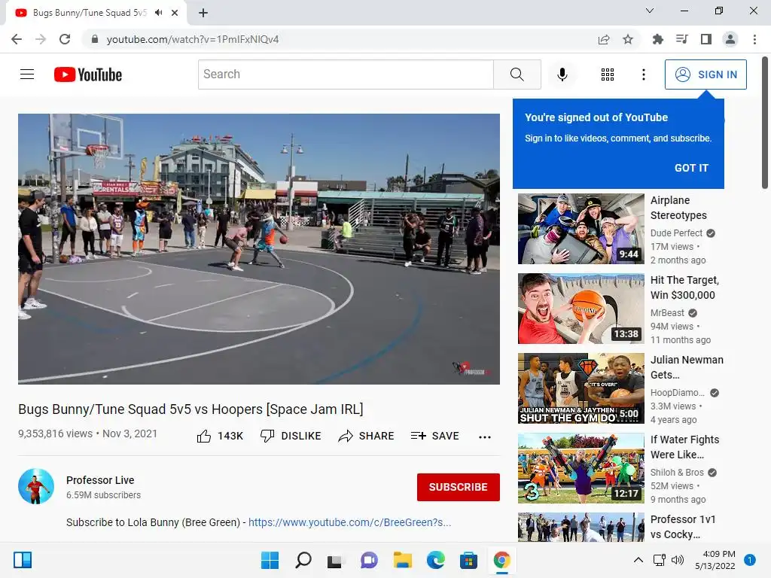Bookmark this tab with star
This screenshot has height=578, width=771.
[x=628, y=39]
